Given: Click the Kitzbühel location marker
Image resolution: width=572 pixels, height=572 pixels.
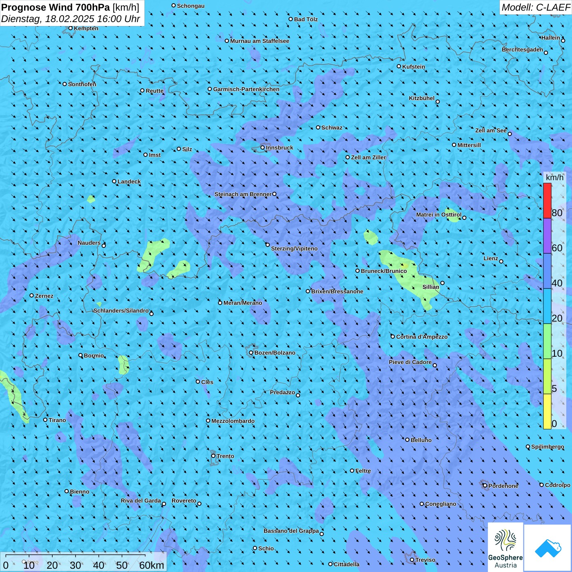Looking at the screenshot, I should pos(438,102).
